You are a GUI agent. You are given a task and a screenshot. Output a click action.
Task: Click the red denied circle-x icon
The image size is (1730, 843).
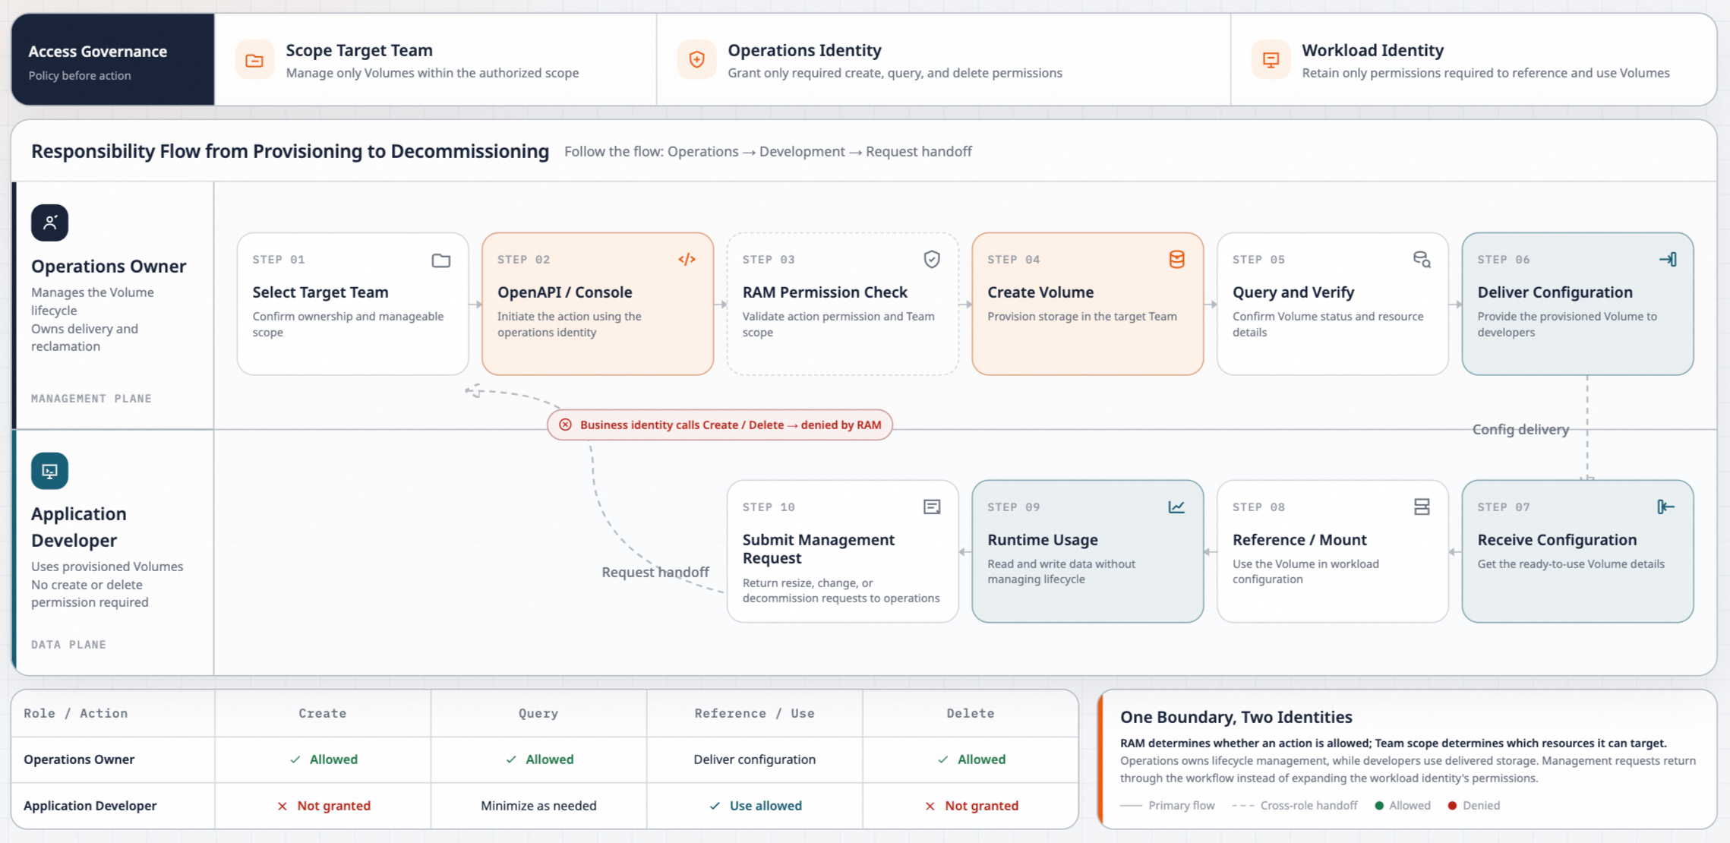pyautogui.click(x=565, y=425)
